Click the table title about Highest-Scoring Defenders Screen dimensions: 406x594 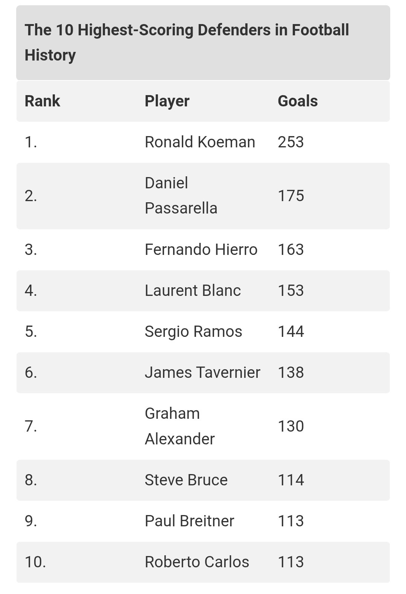point(187,42)
